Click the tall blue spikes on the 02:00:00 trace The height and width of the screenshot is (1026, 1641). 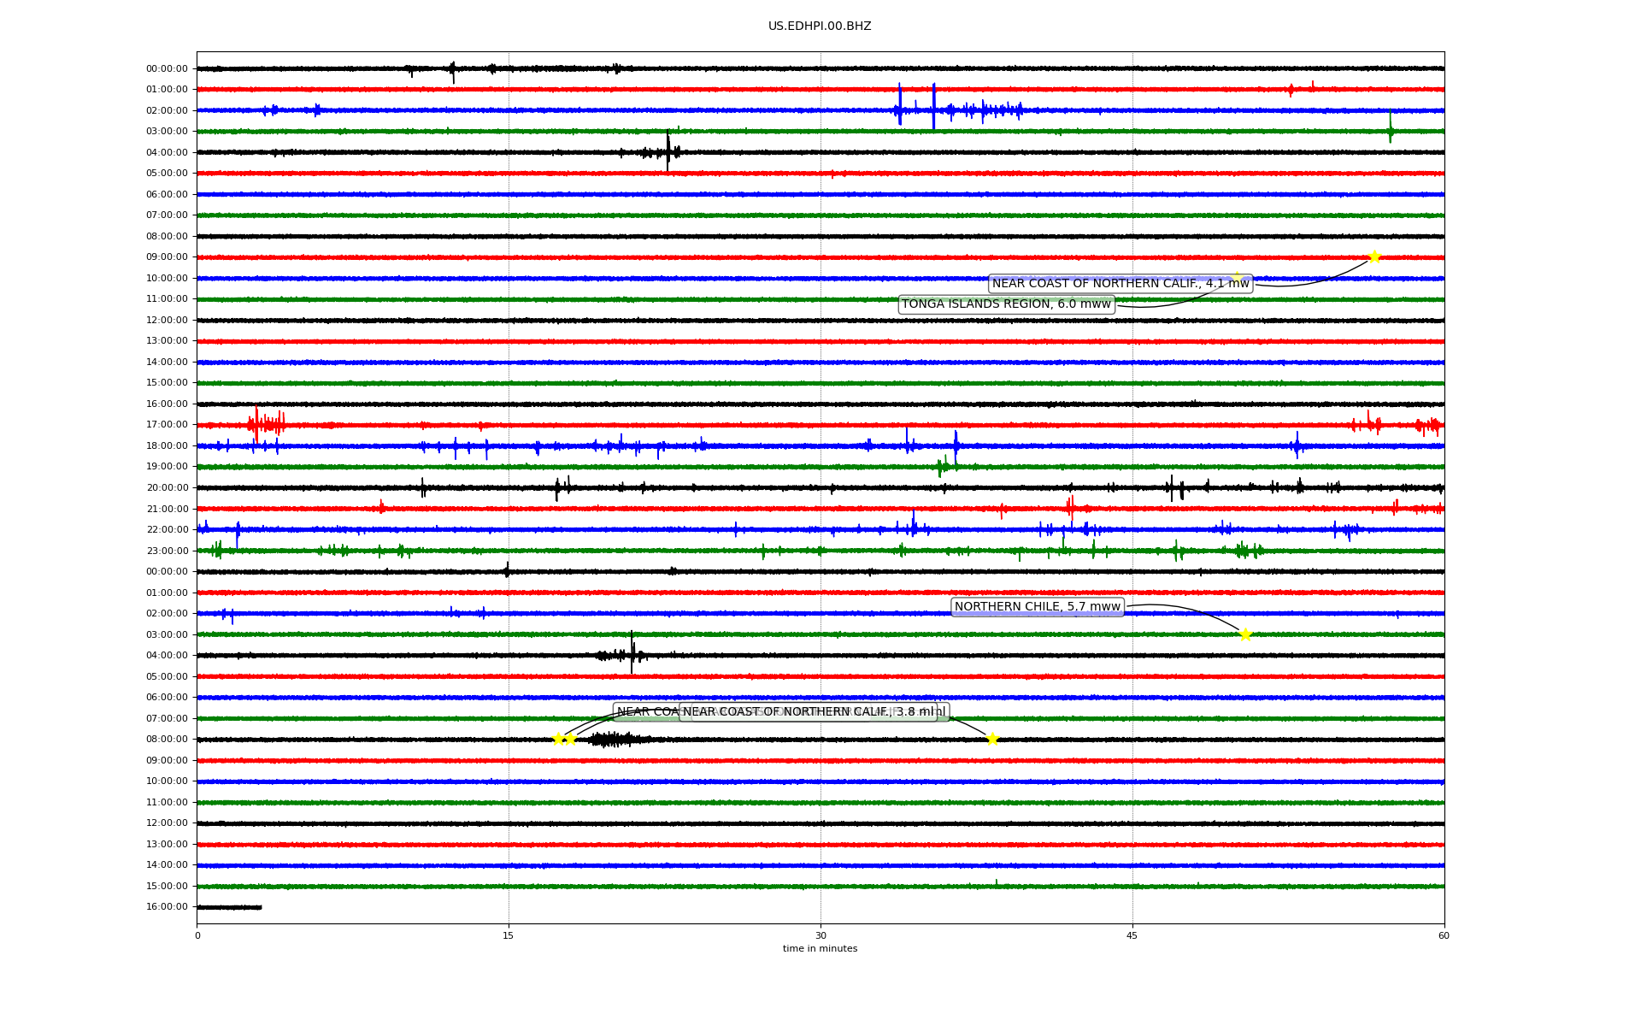point(917,108)
